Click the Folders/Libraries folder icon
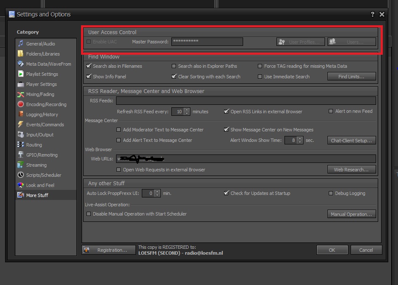 pyautogui.click(x=21, y=53)
